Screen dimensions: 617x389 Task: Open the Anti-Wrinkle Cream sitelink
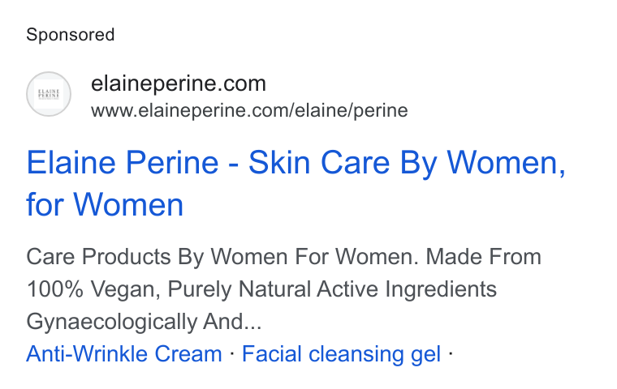click(x=124, y=353)
